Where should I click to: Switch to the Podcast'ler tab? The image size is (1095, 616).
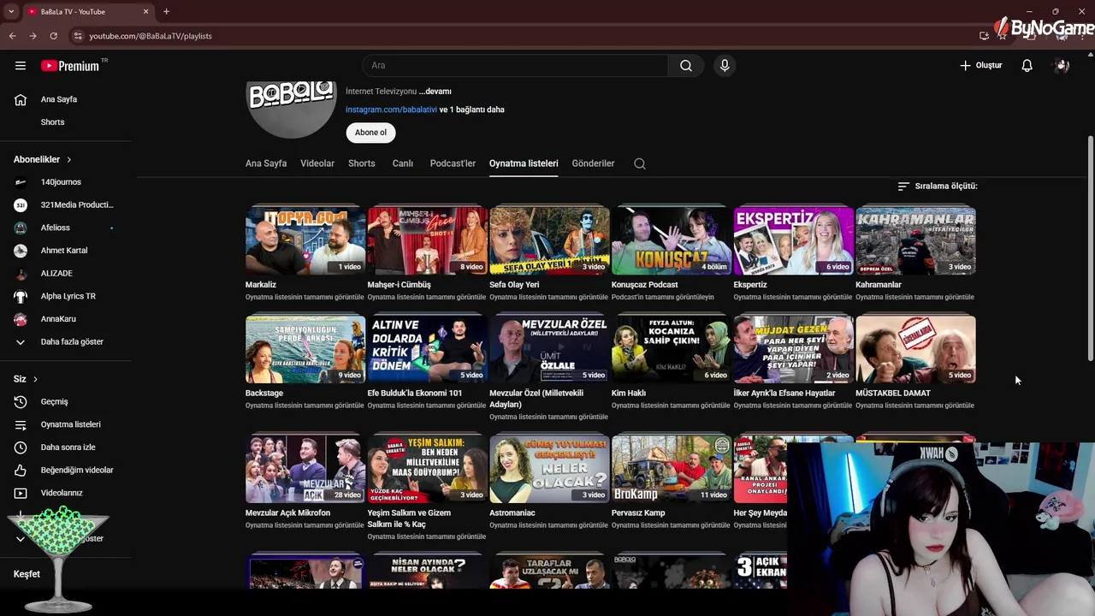point(453,163)
